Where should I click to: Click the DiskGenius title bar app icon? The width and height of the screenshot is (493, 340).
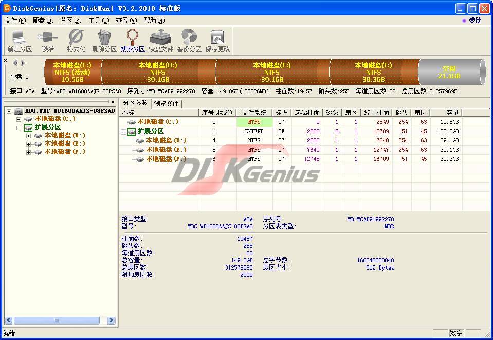[7, 8]
